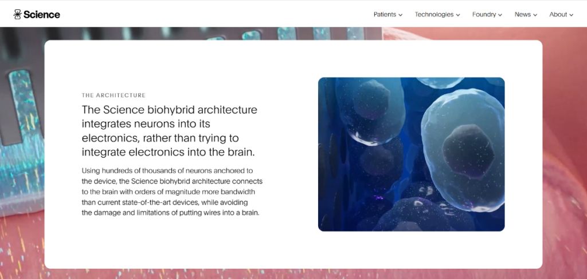
Task: Expand the chevron beside Patients
Action: (401, 15)
